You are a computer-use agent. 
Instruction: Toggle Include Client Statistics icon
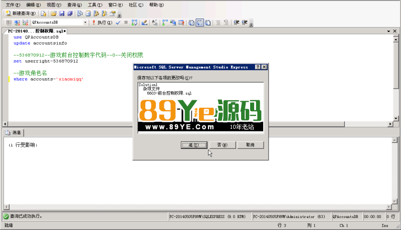pyautogui.click(x=173, y=23)
